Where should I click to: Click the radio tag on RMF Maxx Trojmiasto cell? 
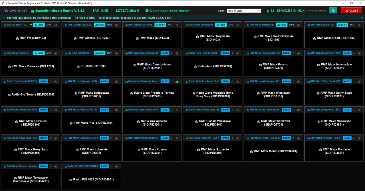point(221,25)
